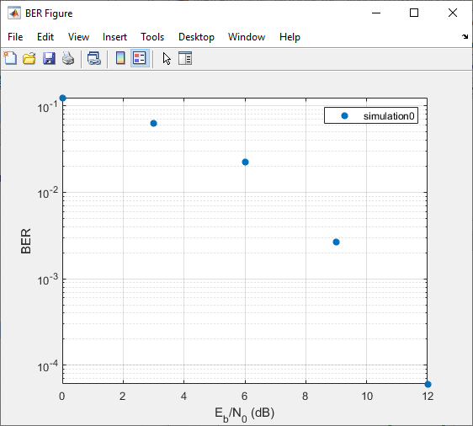Save the figure with the floppy disk icon

(x=49, y=58)
